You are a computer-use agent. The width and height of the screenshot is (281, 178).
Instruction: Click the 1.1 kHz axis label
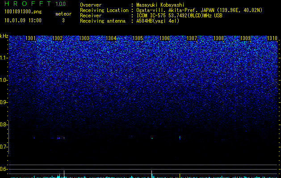[x=4, y=58]
